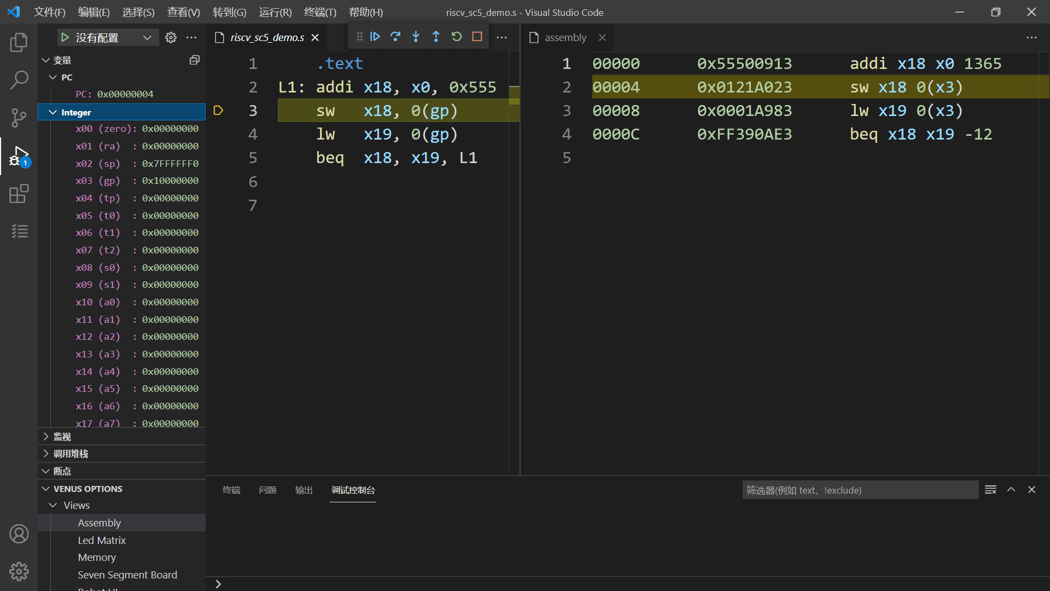
Task: Toggle breakpoint at line 4 gutter
Action: (x=218, y=134)
